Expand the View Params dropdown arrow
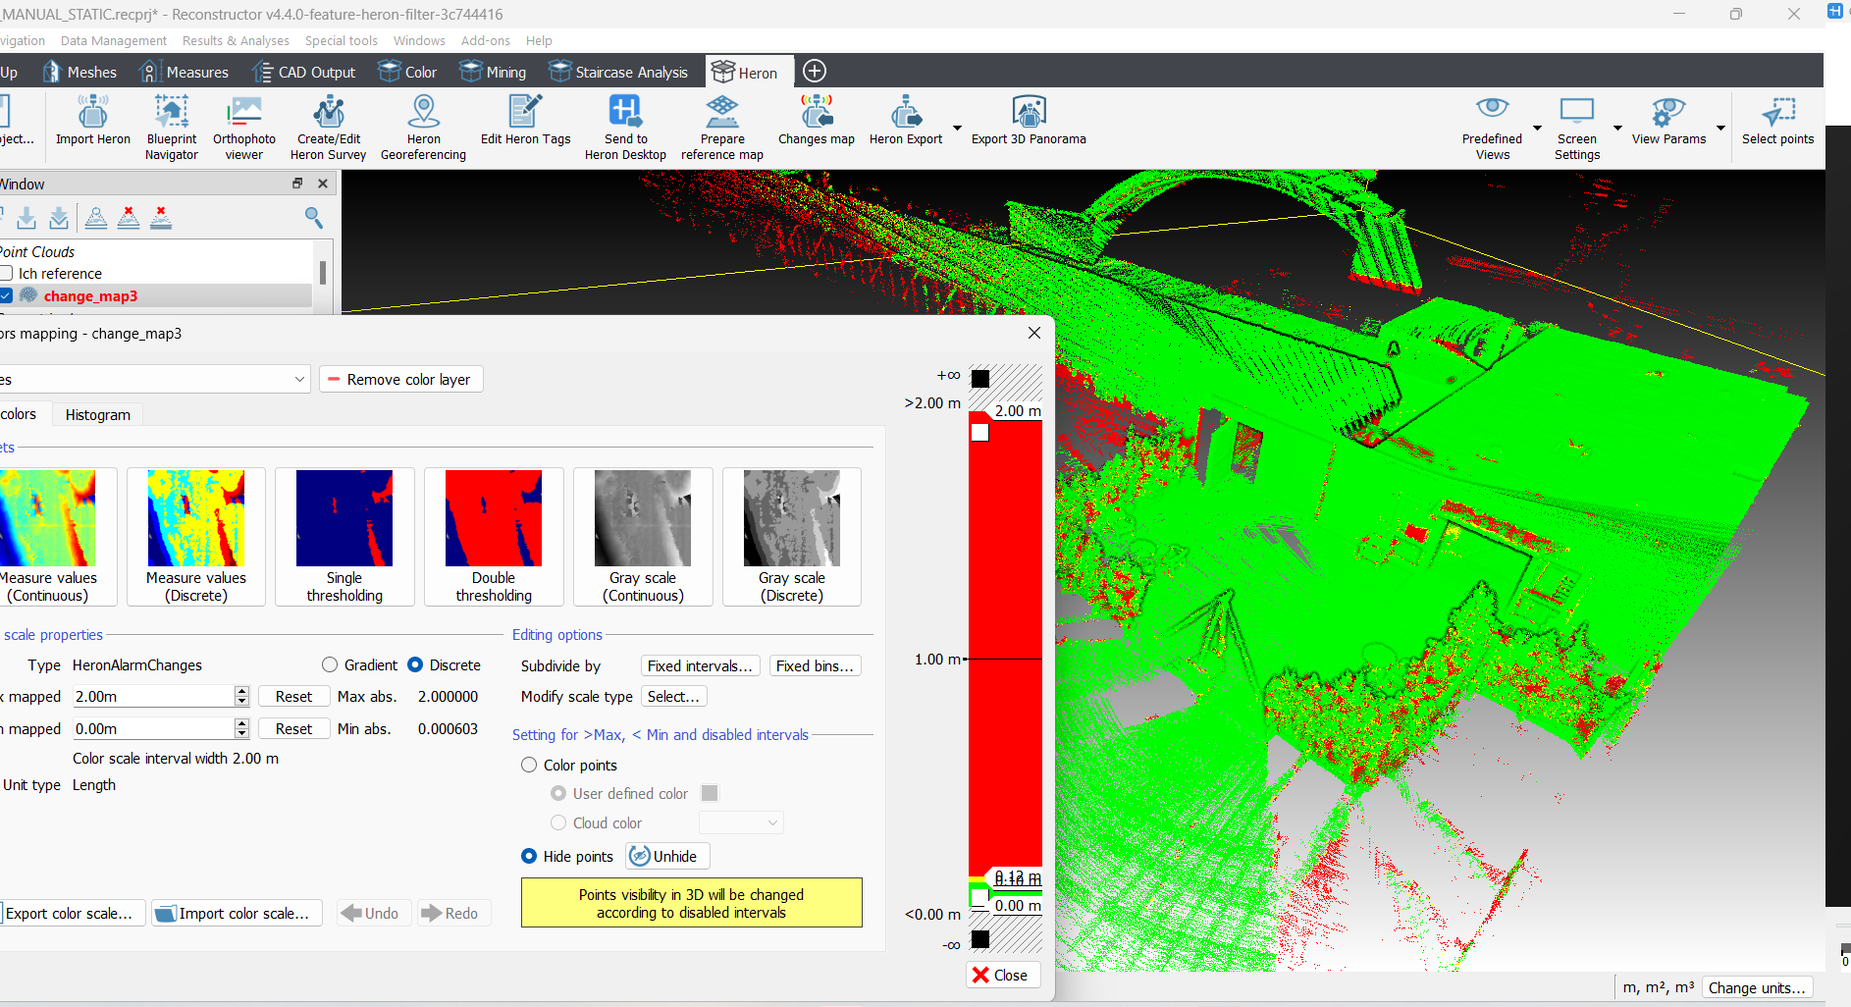The image size is (1851, 1007). (x=1720, y=129)
